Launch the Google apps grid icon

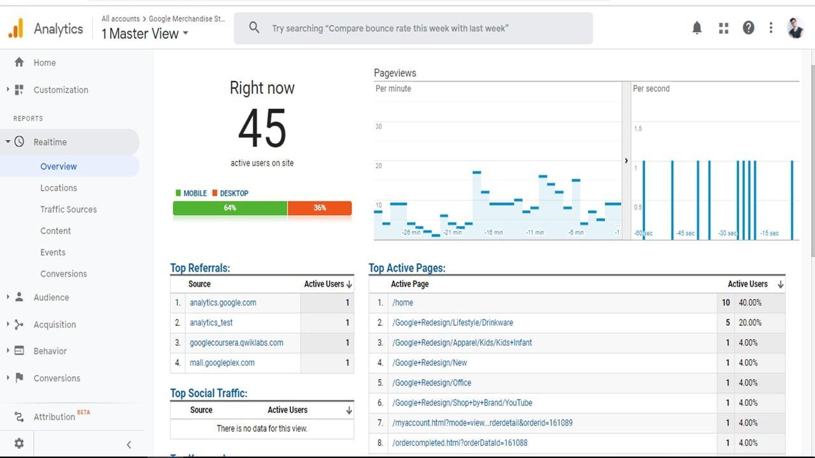723,27
